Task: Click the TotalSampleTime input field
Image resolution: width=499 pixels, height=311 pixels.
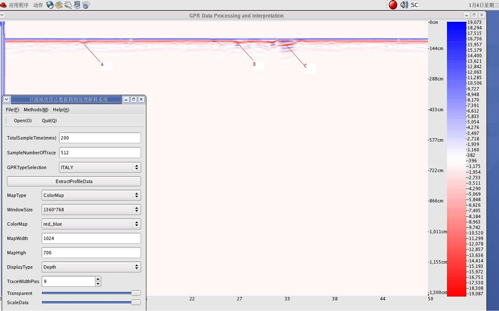Action: point(100,138)
